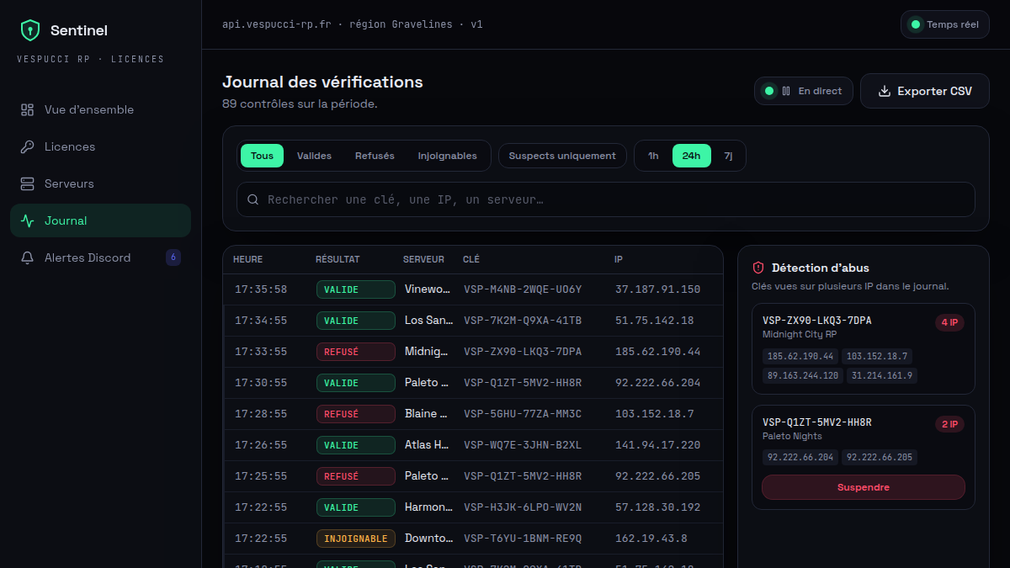This screenshot has height=568, width=1010.
Task: Click the Temps réel status pill
Action: click(x=944, y=24)
